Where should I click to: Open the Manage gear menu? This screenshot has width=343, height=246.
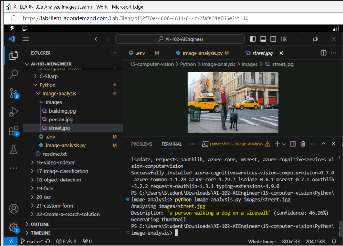[x=14, y=228]
